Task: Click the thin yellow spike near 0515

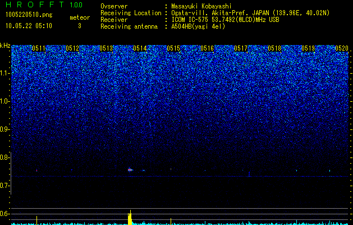Action: point(171,222)
